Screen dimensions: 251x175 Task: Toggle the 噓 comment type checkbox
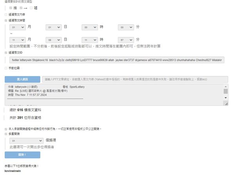pos(31,7)
